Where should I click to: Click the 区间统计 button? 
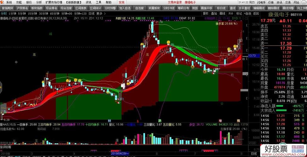[96, 8]
